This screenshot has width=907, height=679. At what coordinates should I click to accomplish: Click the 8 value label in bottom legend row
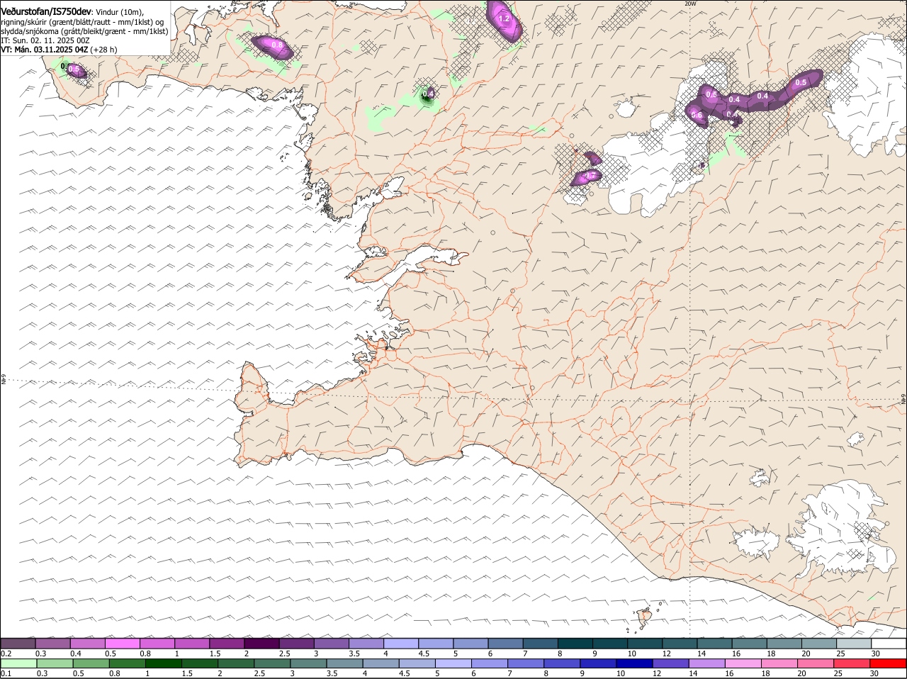tap(546, 673)
